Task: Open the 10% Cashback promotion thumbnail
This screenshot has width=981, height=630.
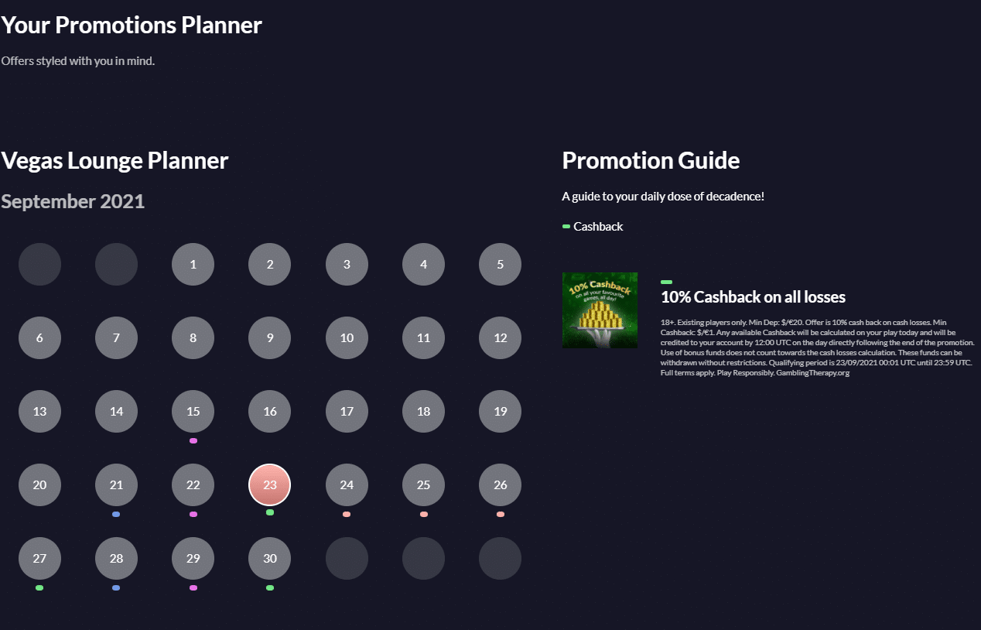Action: click(600, 310)
